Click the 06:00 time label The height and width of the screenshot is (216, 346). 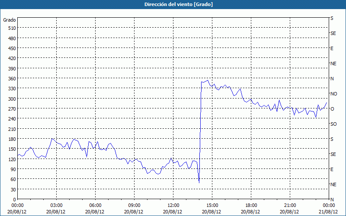95,206
